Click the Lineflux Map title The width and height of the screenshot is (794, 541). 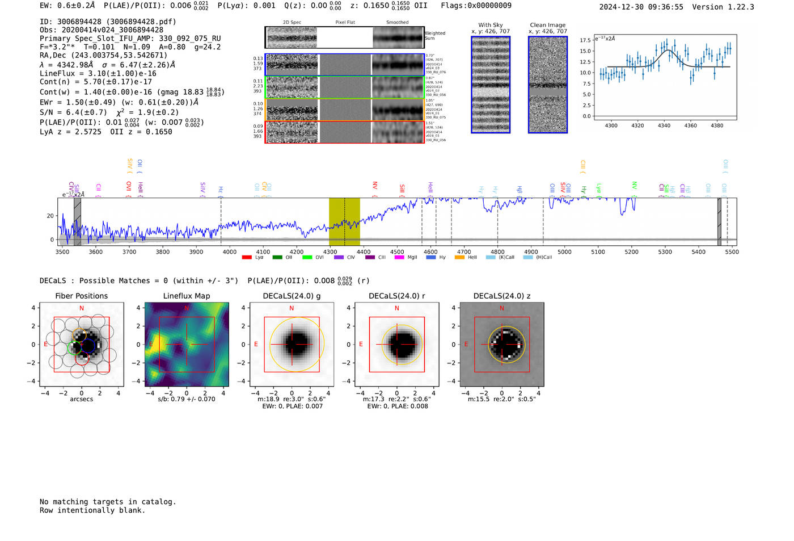tap(187, 296)
